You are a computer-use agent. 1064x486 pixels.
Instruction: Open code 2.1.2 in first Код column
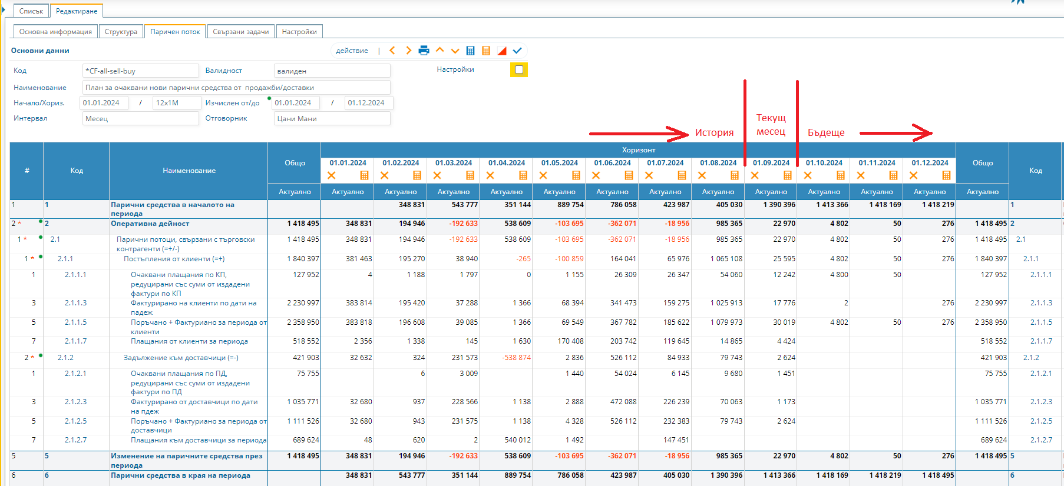(x=65, y=358)
